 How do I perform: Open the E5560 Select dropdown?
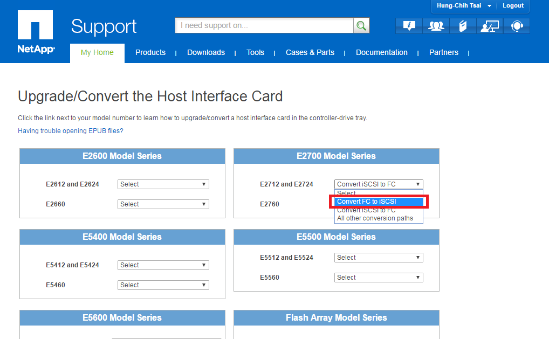379,278
